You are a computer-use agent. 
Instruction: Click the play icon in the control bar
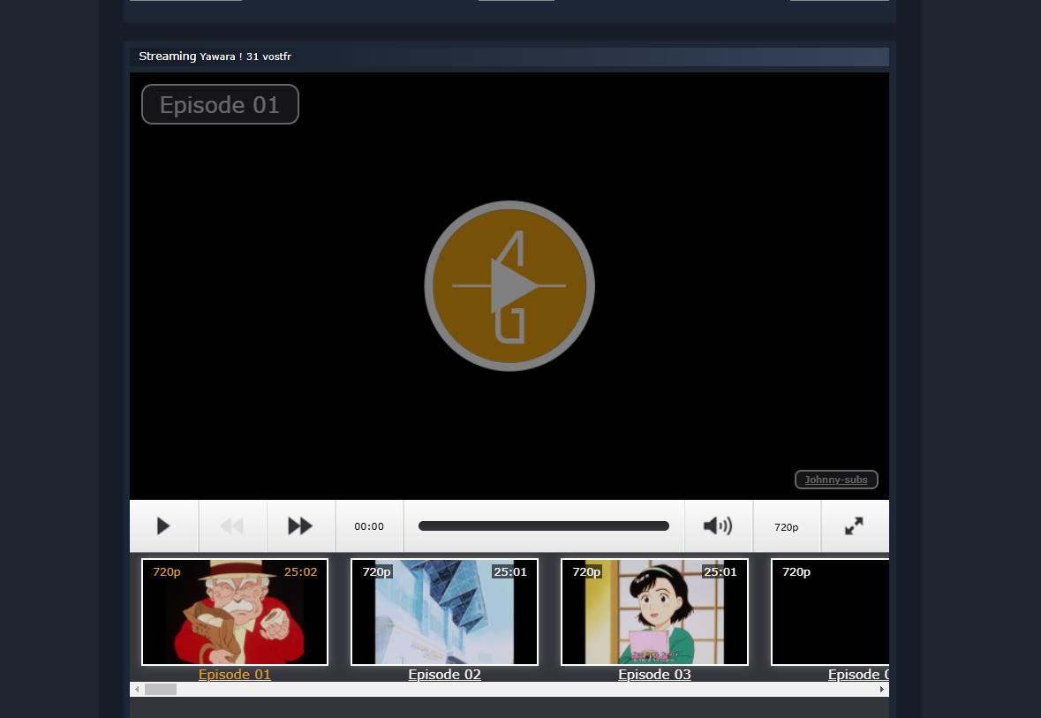pos(163,526)
